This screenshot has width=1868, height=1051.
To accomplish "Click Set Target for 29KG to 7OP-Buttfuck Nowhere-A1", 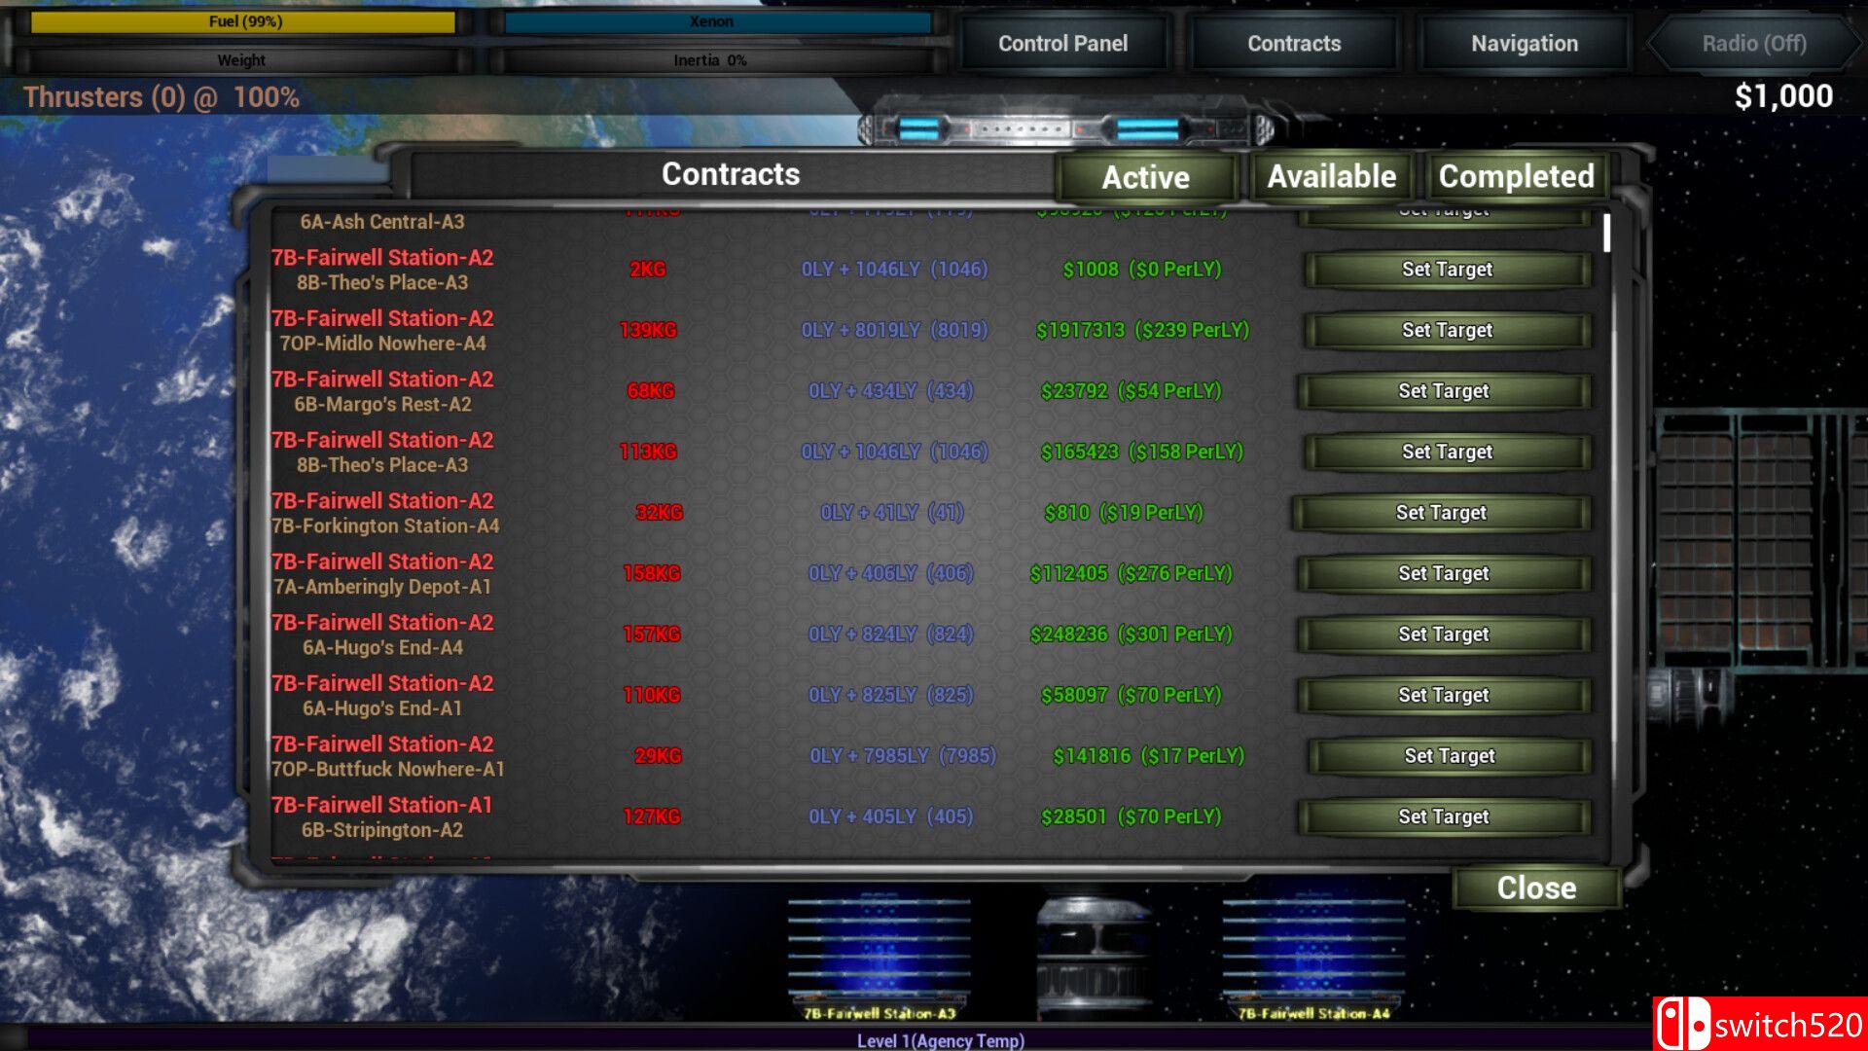I will [1444, 754].
